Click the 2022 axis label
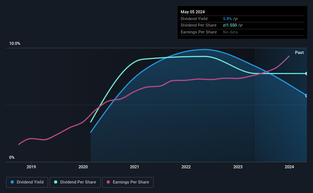This screenshot has height=193, width=313. [186, 167]
